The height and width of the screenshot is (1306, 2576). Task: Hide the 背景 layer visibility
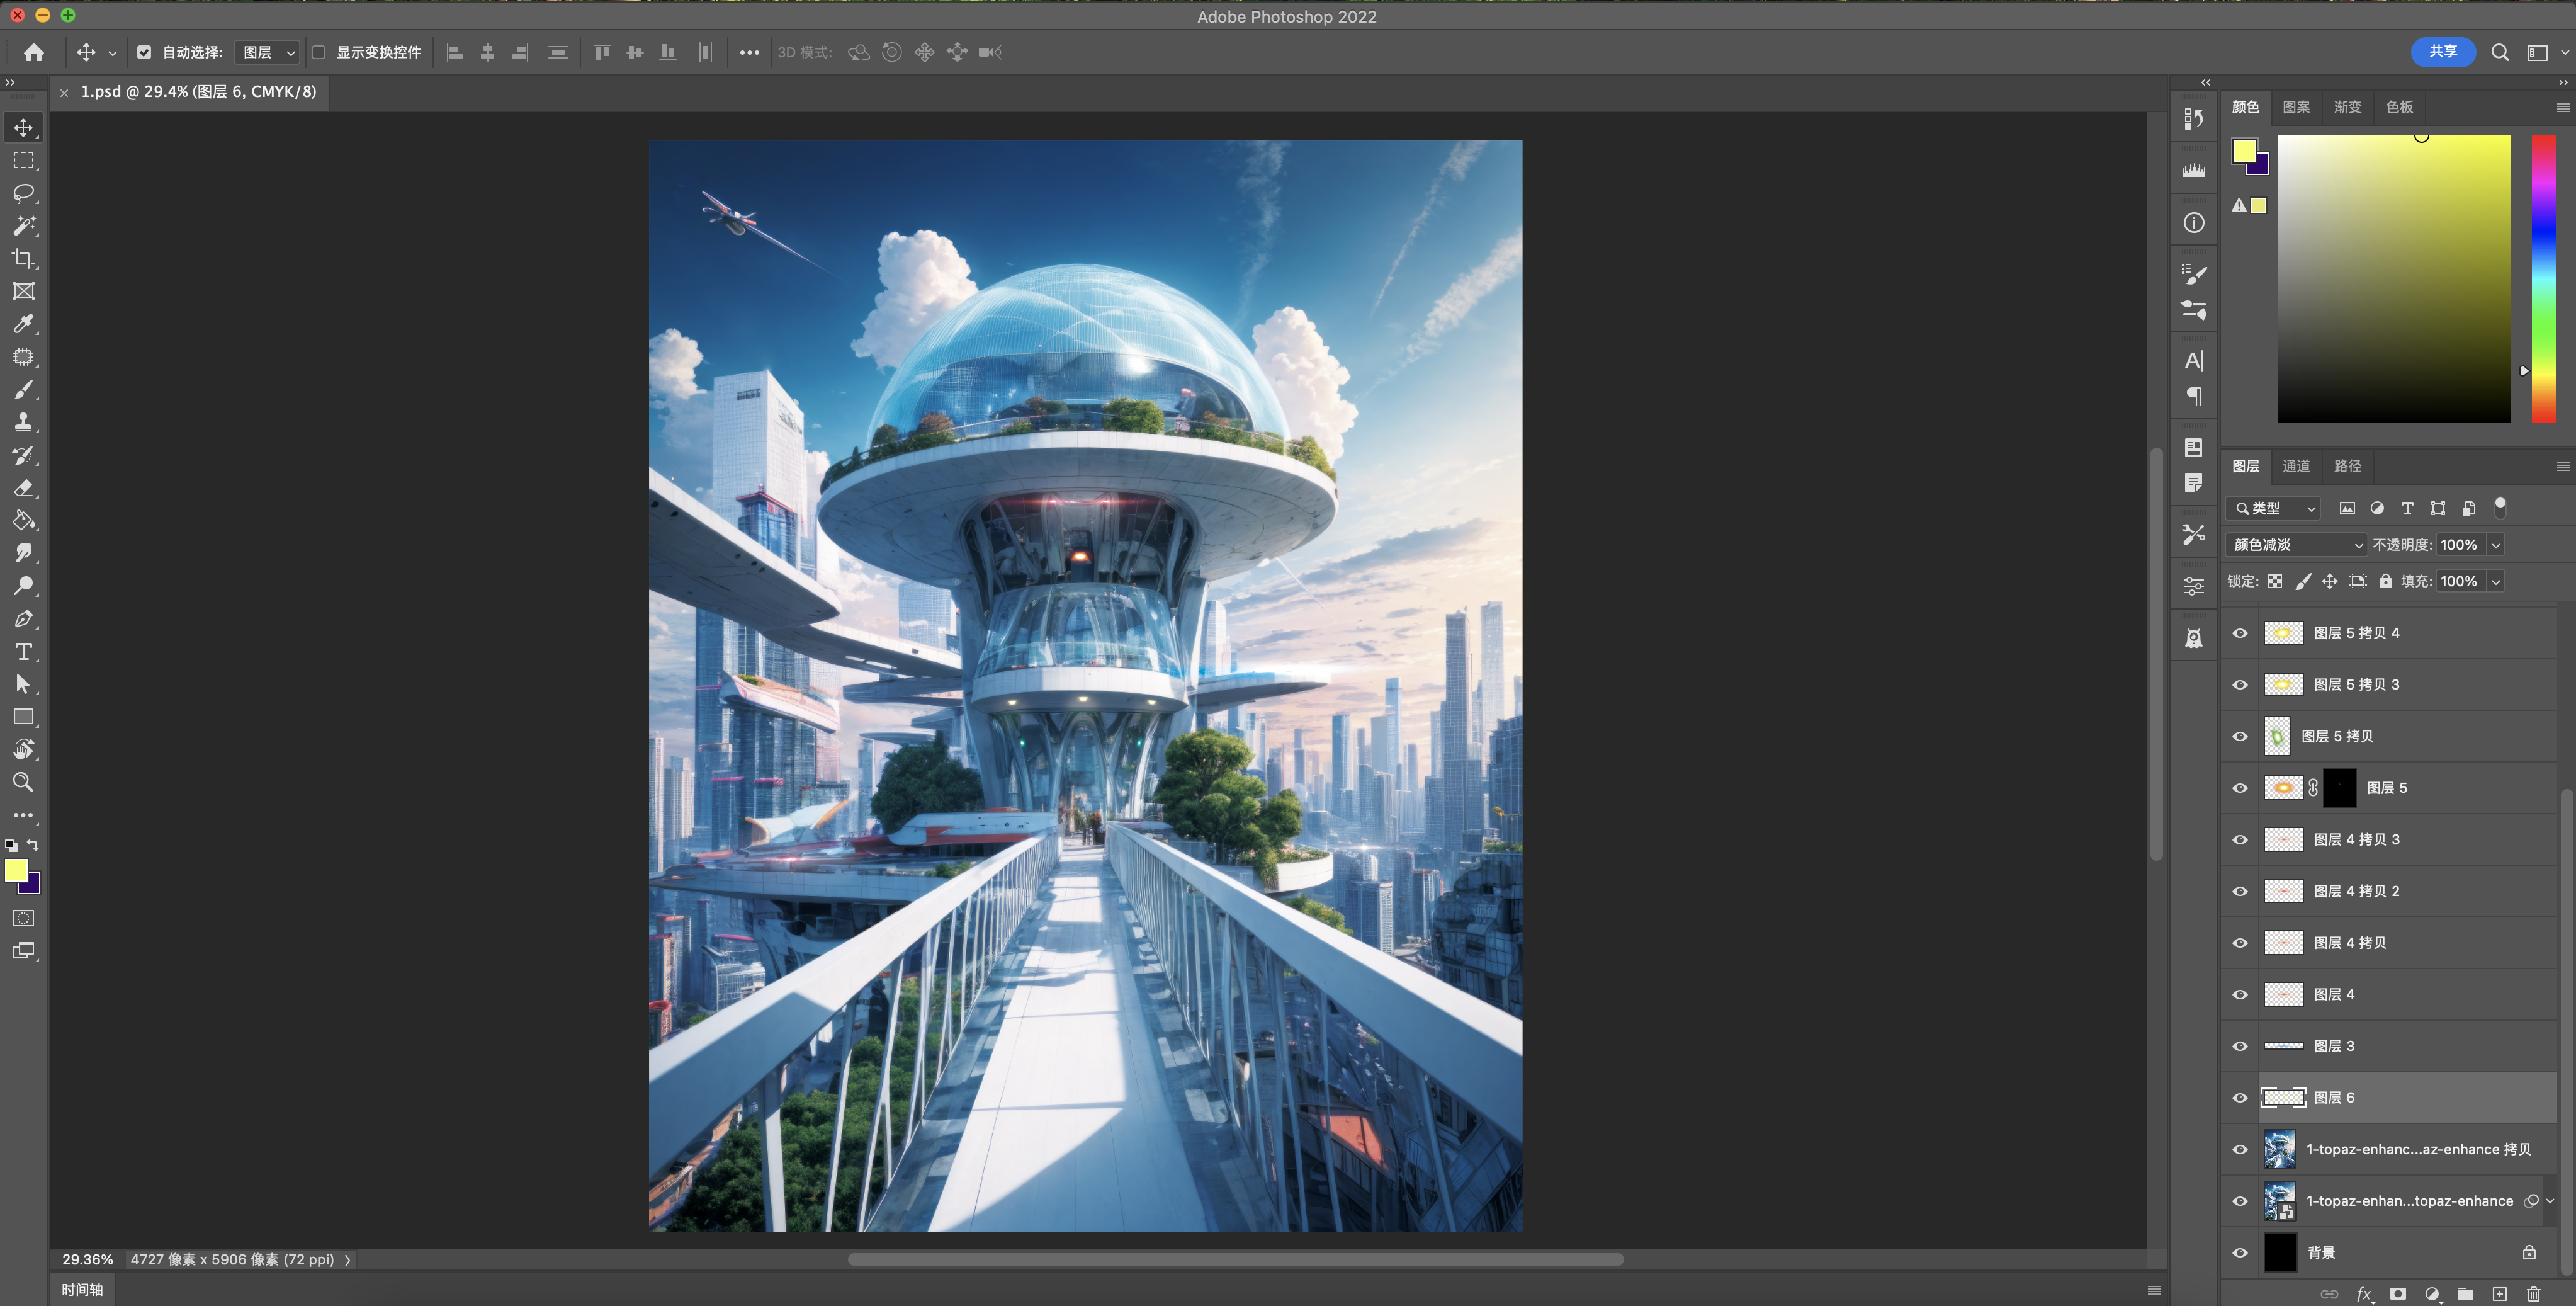[2240, 1253]
